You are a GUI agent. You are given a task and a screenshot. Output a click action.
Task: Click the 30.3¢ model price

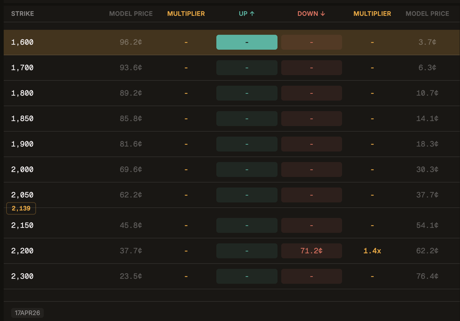(x=427, y=170)
